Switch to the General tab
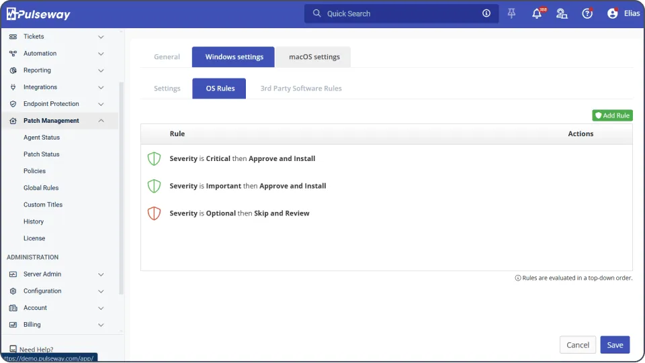The height and width of the screenshot is (363, 645). [x=167, y=56]
